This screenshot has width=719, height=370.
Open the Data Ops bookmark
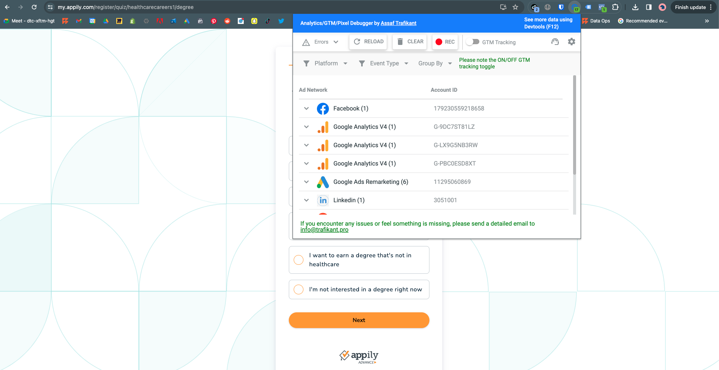[596, 21]
